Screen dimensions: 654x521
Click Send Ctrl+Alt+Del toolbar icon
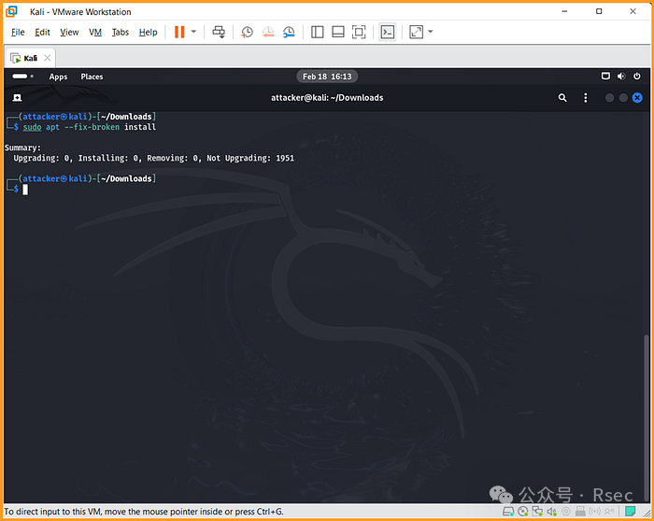[219, 32]
